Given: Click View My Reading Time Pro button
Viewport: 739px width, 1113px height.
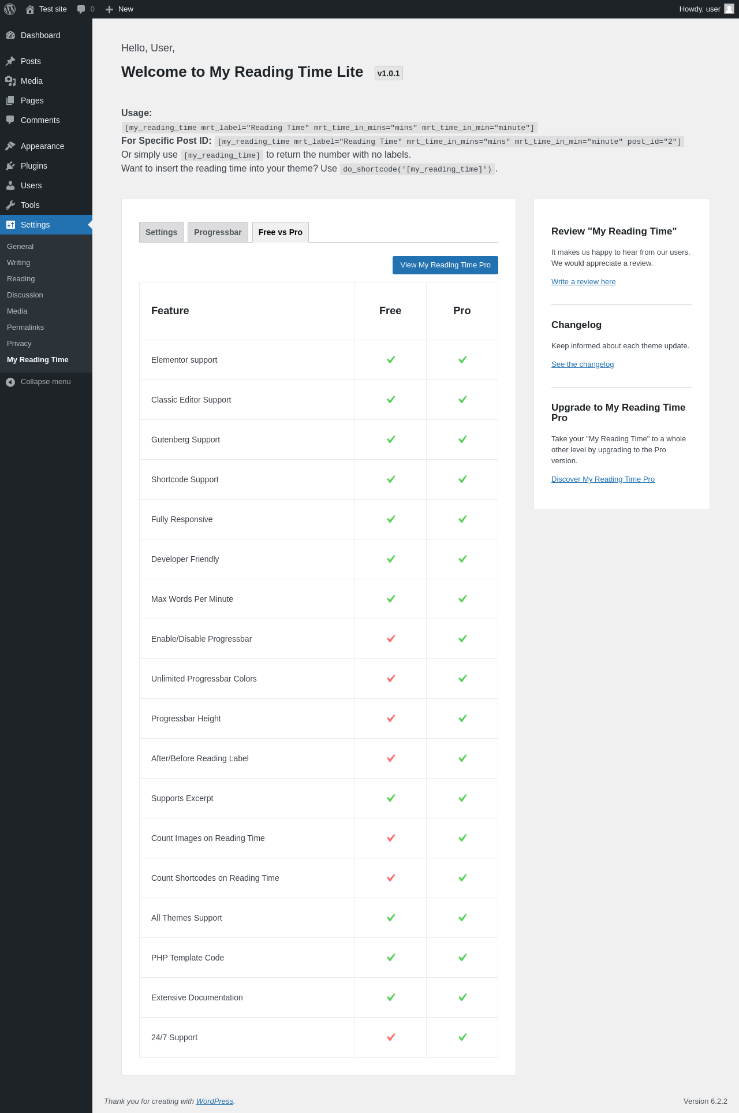Looking at the screenshot, I should pyautogui.click(x=445, y=265).
